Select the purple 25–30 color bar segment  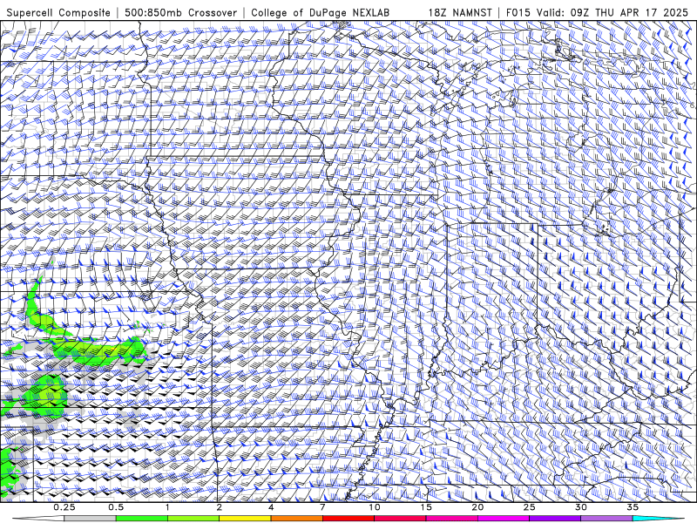[x=555, y=519]
